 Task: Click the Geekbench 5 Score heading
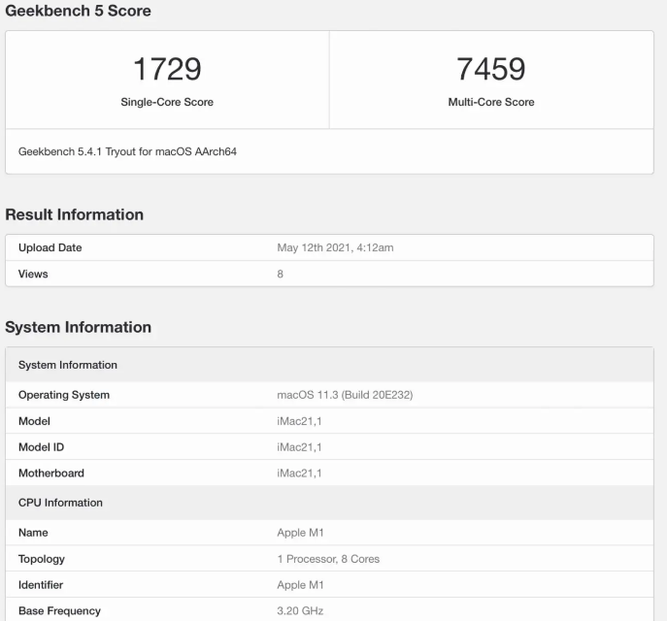tap(79, 11)
